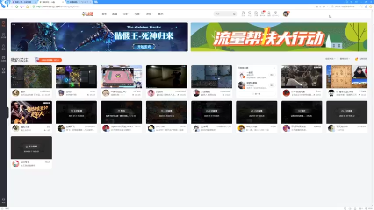Open the DOTA2 stream thumbnail of yyfyyf

coord(76,77)
